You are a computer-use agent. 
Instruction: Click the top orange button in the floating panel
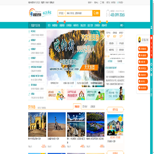[143, 49]
